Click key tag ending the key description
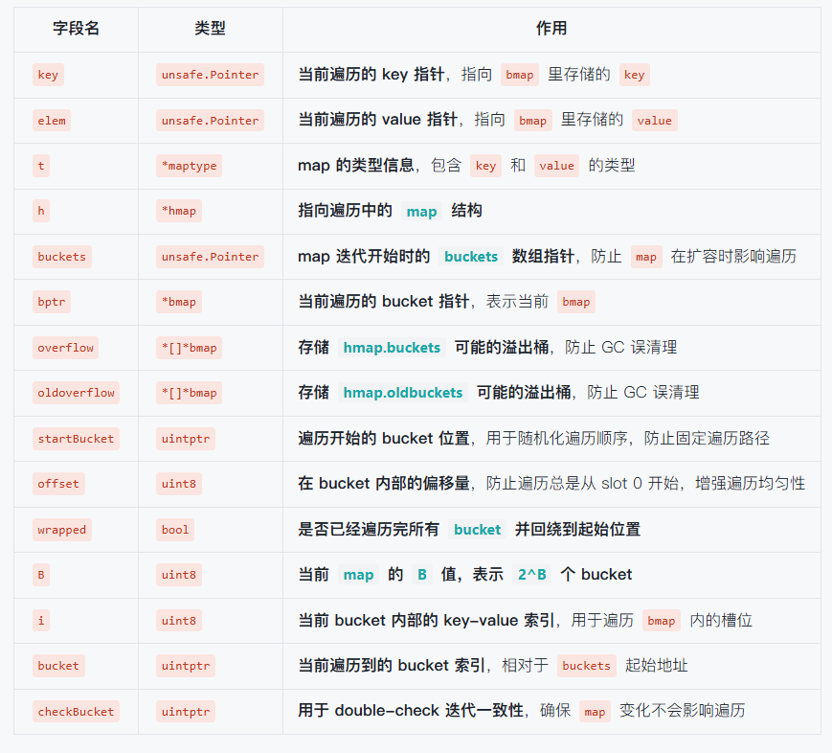This screenshot has width=832, height=753. (x=634, y=75)
